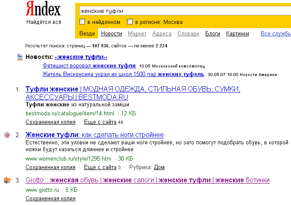Click the bestmoda.ru/catalogue/item/14.html URL
This screenshot has width=291, height=205.
[x=70, y=113]
